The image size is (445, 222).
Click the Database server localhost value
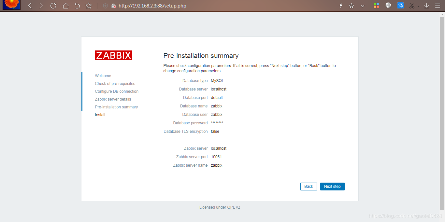click(x=219, y=89)
